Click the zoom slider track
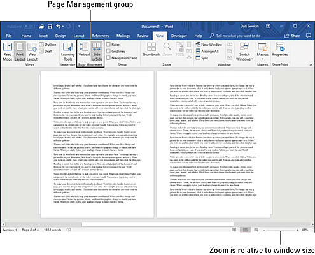Screen dimensions: 315x255 coord(281,230)
